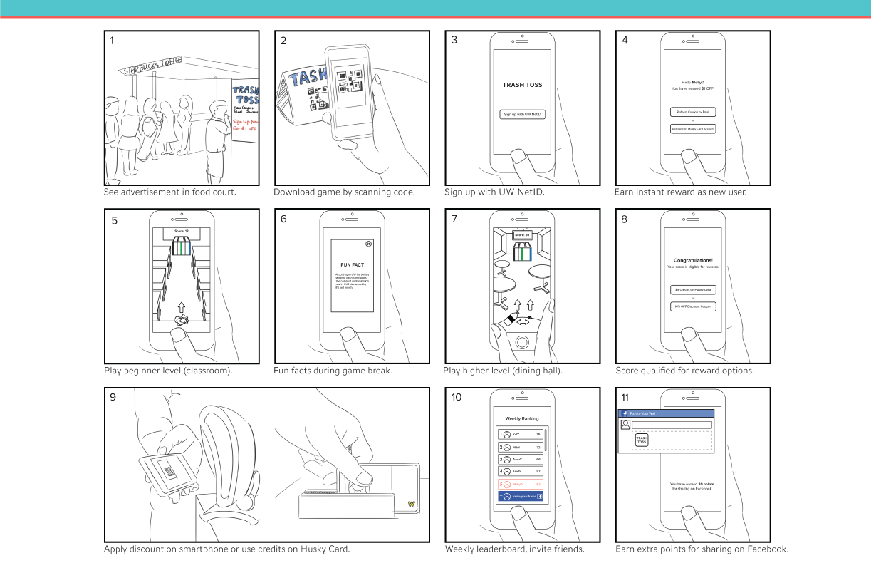871x563 pixels.
Task: Click the crumpled paper ball in panel 5
Action: click(182, 321)
